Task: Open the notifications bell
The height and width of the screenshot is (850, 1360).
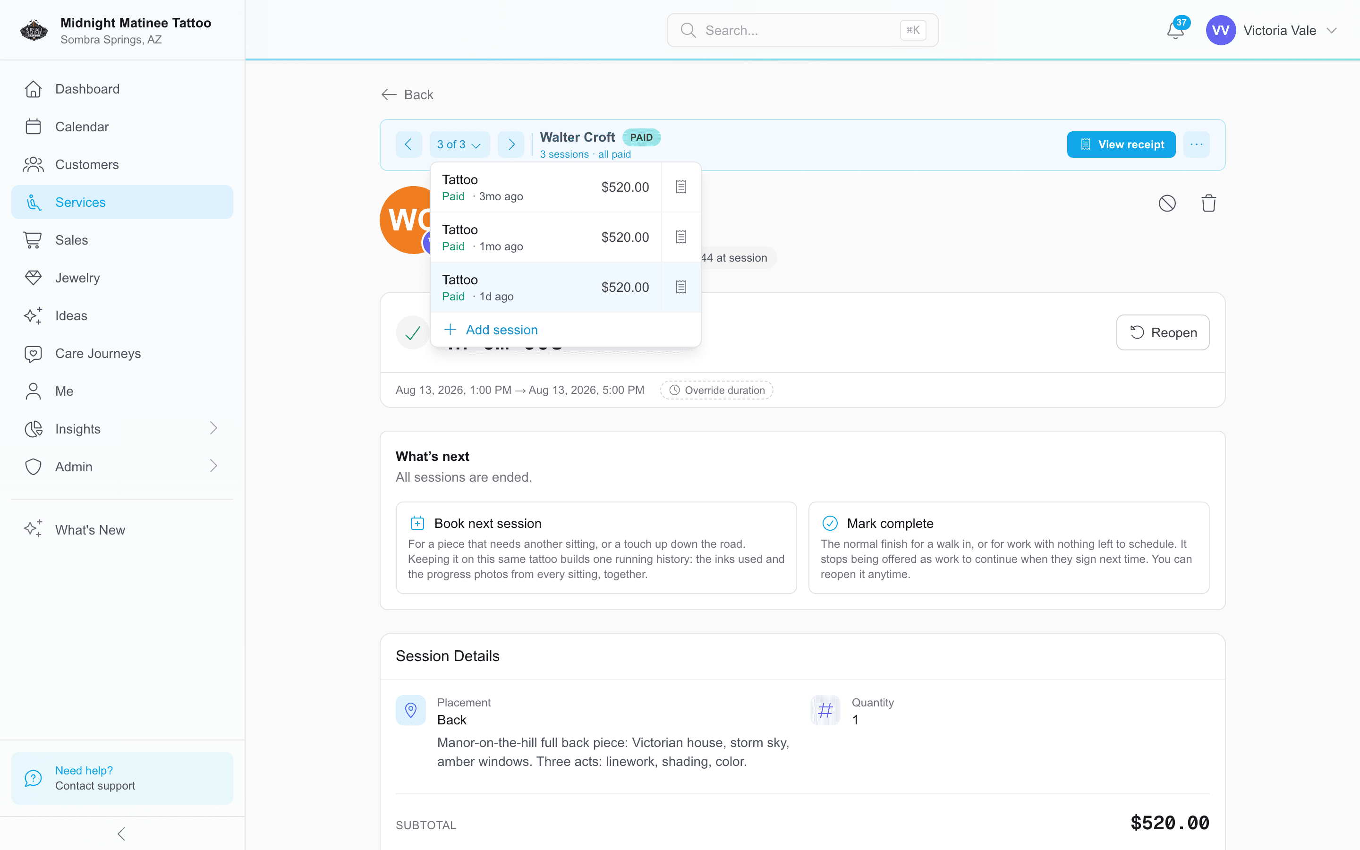Action: tap(1175, 30)
